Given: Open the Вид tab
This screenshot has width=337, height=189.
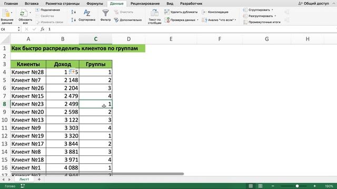Looking at the screenshot, I should pos(170,4).
